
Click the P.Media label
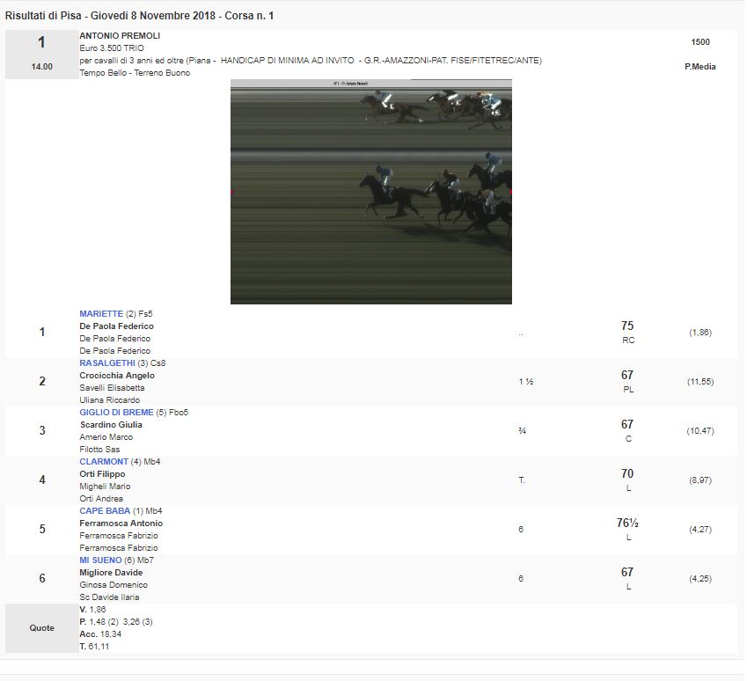pos(699,67)
